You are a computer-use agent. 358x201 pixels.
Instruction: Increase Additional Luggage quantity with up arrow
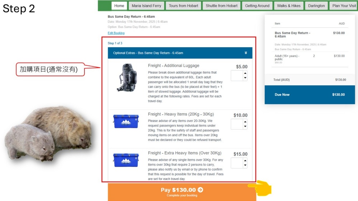pyautogui.click(x=245, y=73)
